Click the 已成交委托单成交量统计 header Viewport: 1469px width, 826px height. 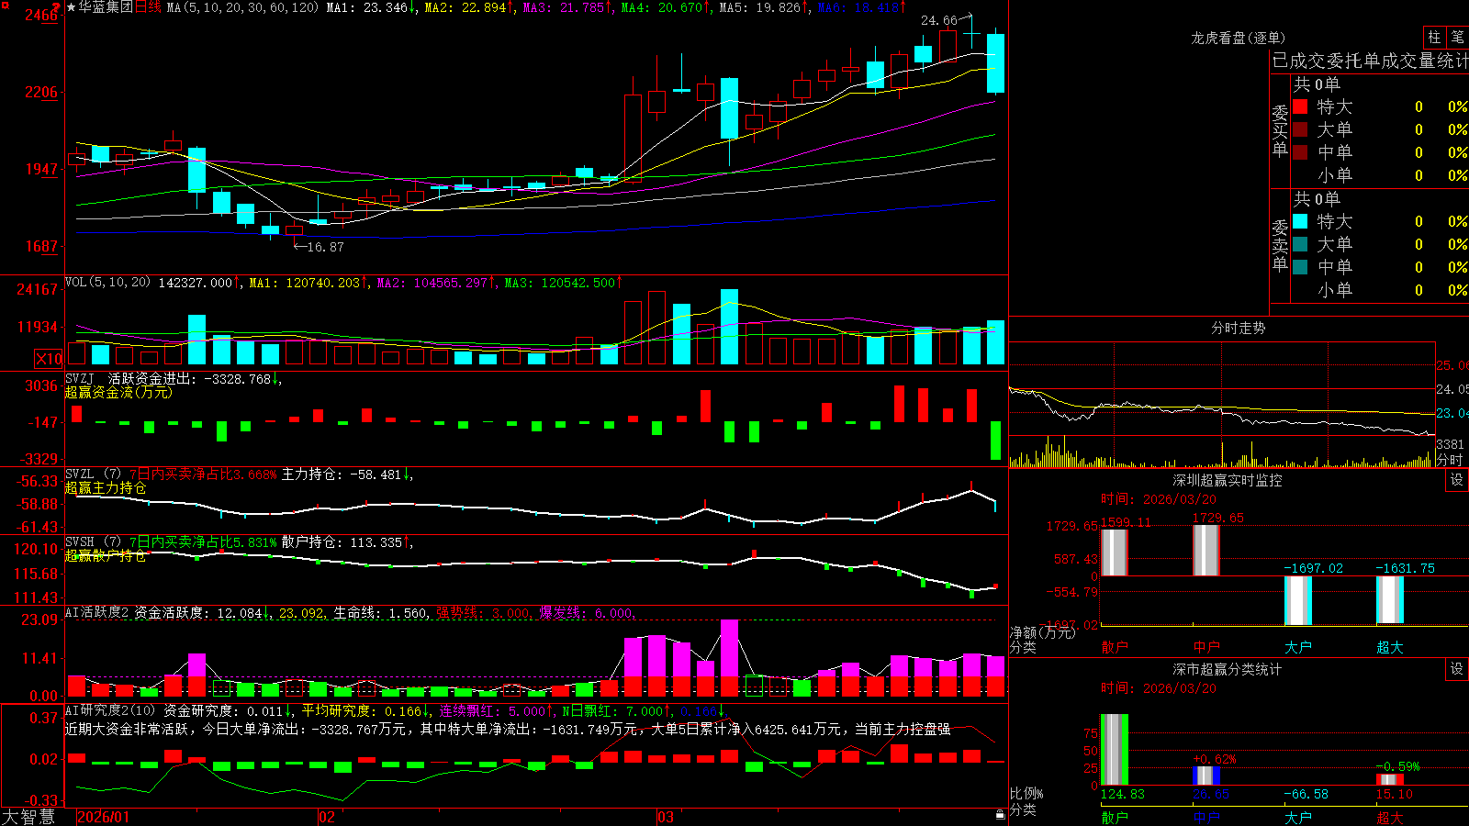(1370, 61)
